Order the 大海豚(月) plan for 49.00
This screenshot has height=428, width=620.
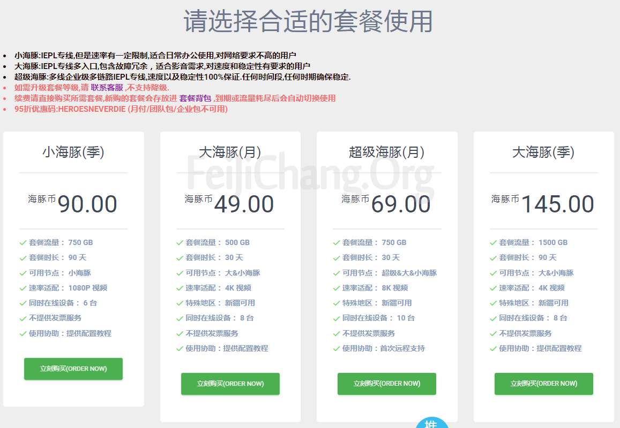point(230,384)
